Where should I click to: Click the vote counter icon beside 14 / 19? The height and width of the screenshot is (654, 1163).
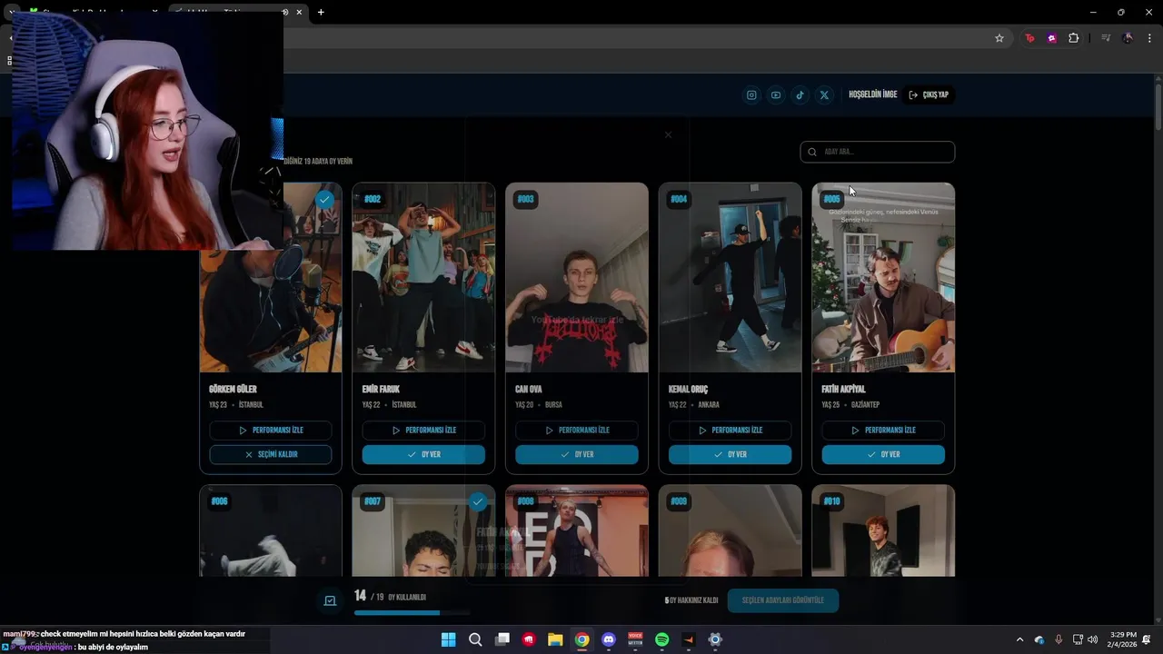330,600
